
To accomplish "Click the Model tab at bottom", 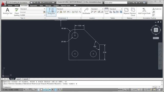I will (12, 79).
